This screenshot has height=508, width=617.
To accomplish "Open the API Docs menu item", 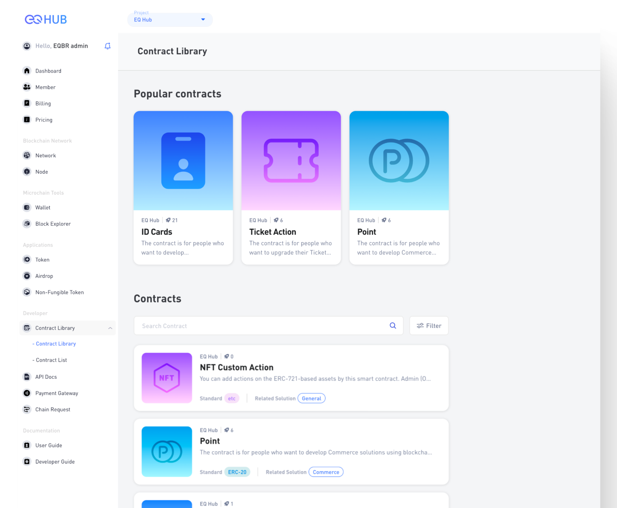I will (x=46, y=377).
